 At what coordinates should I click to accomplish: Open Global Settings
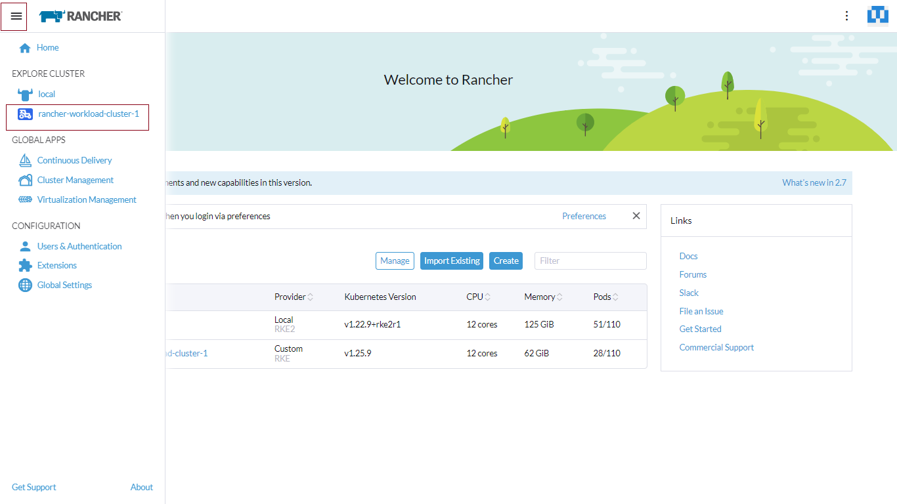[x=64, y=285]
